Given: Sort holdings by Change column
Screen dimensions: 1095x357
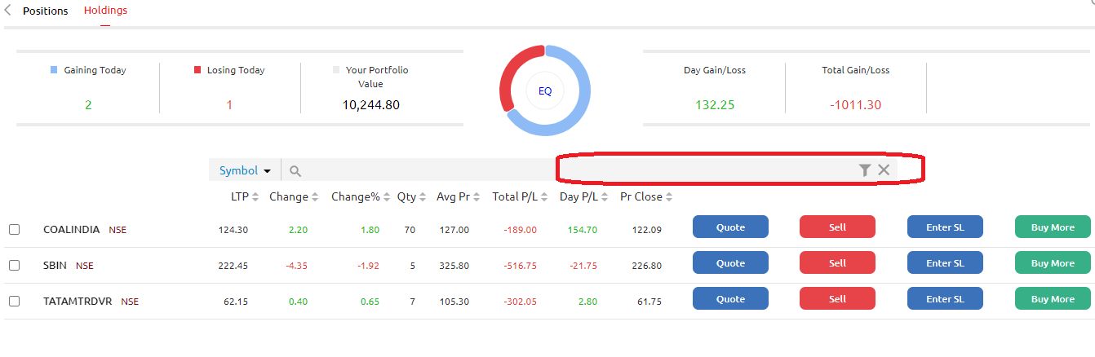Looking at the screenshot, I should click(294, 196).
